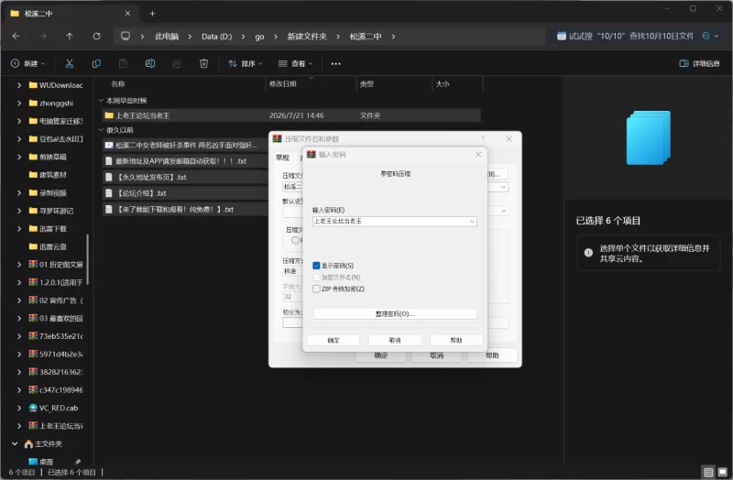Image resolution: width=733 pixels, height=480 pixels.
Task: Click 确定 in the 输入密码 dialog
Action: [334, 340]
